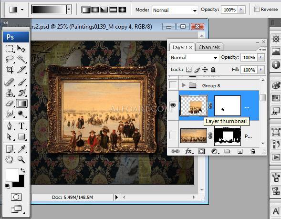Select the Zoom tool
Viewport: 281px width, 219px height.
tap(21, 159)
